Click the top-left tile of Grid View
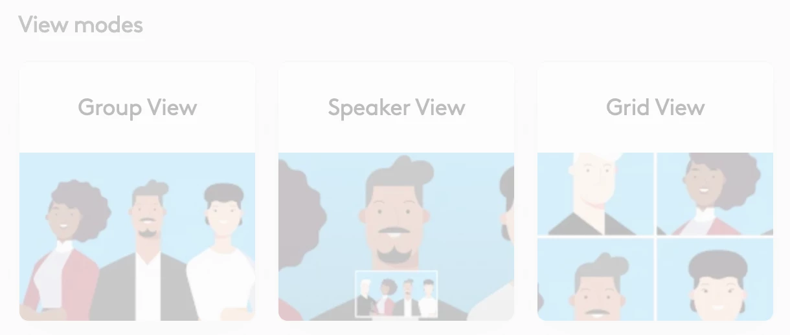 (596, 193)
